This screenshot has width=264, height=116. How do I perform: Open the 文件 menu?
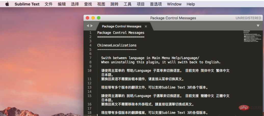(48, 4)
